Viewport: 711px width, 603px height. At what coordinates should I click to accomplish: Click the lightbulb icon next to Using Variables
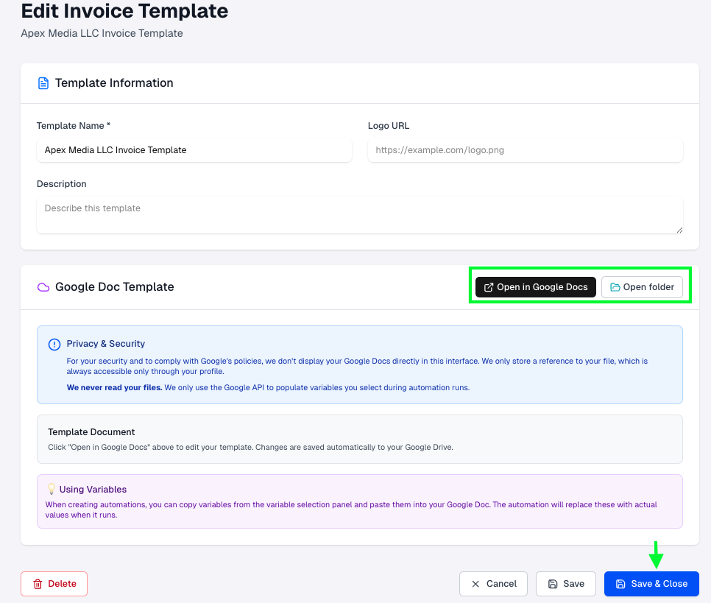[52, 489]
